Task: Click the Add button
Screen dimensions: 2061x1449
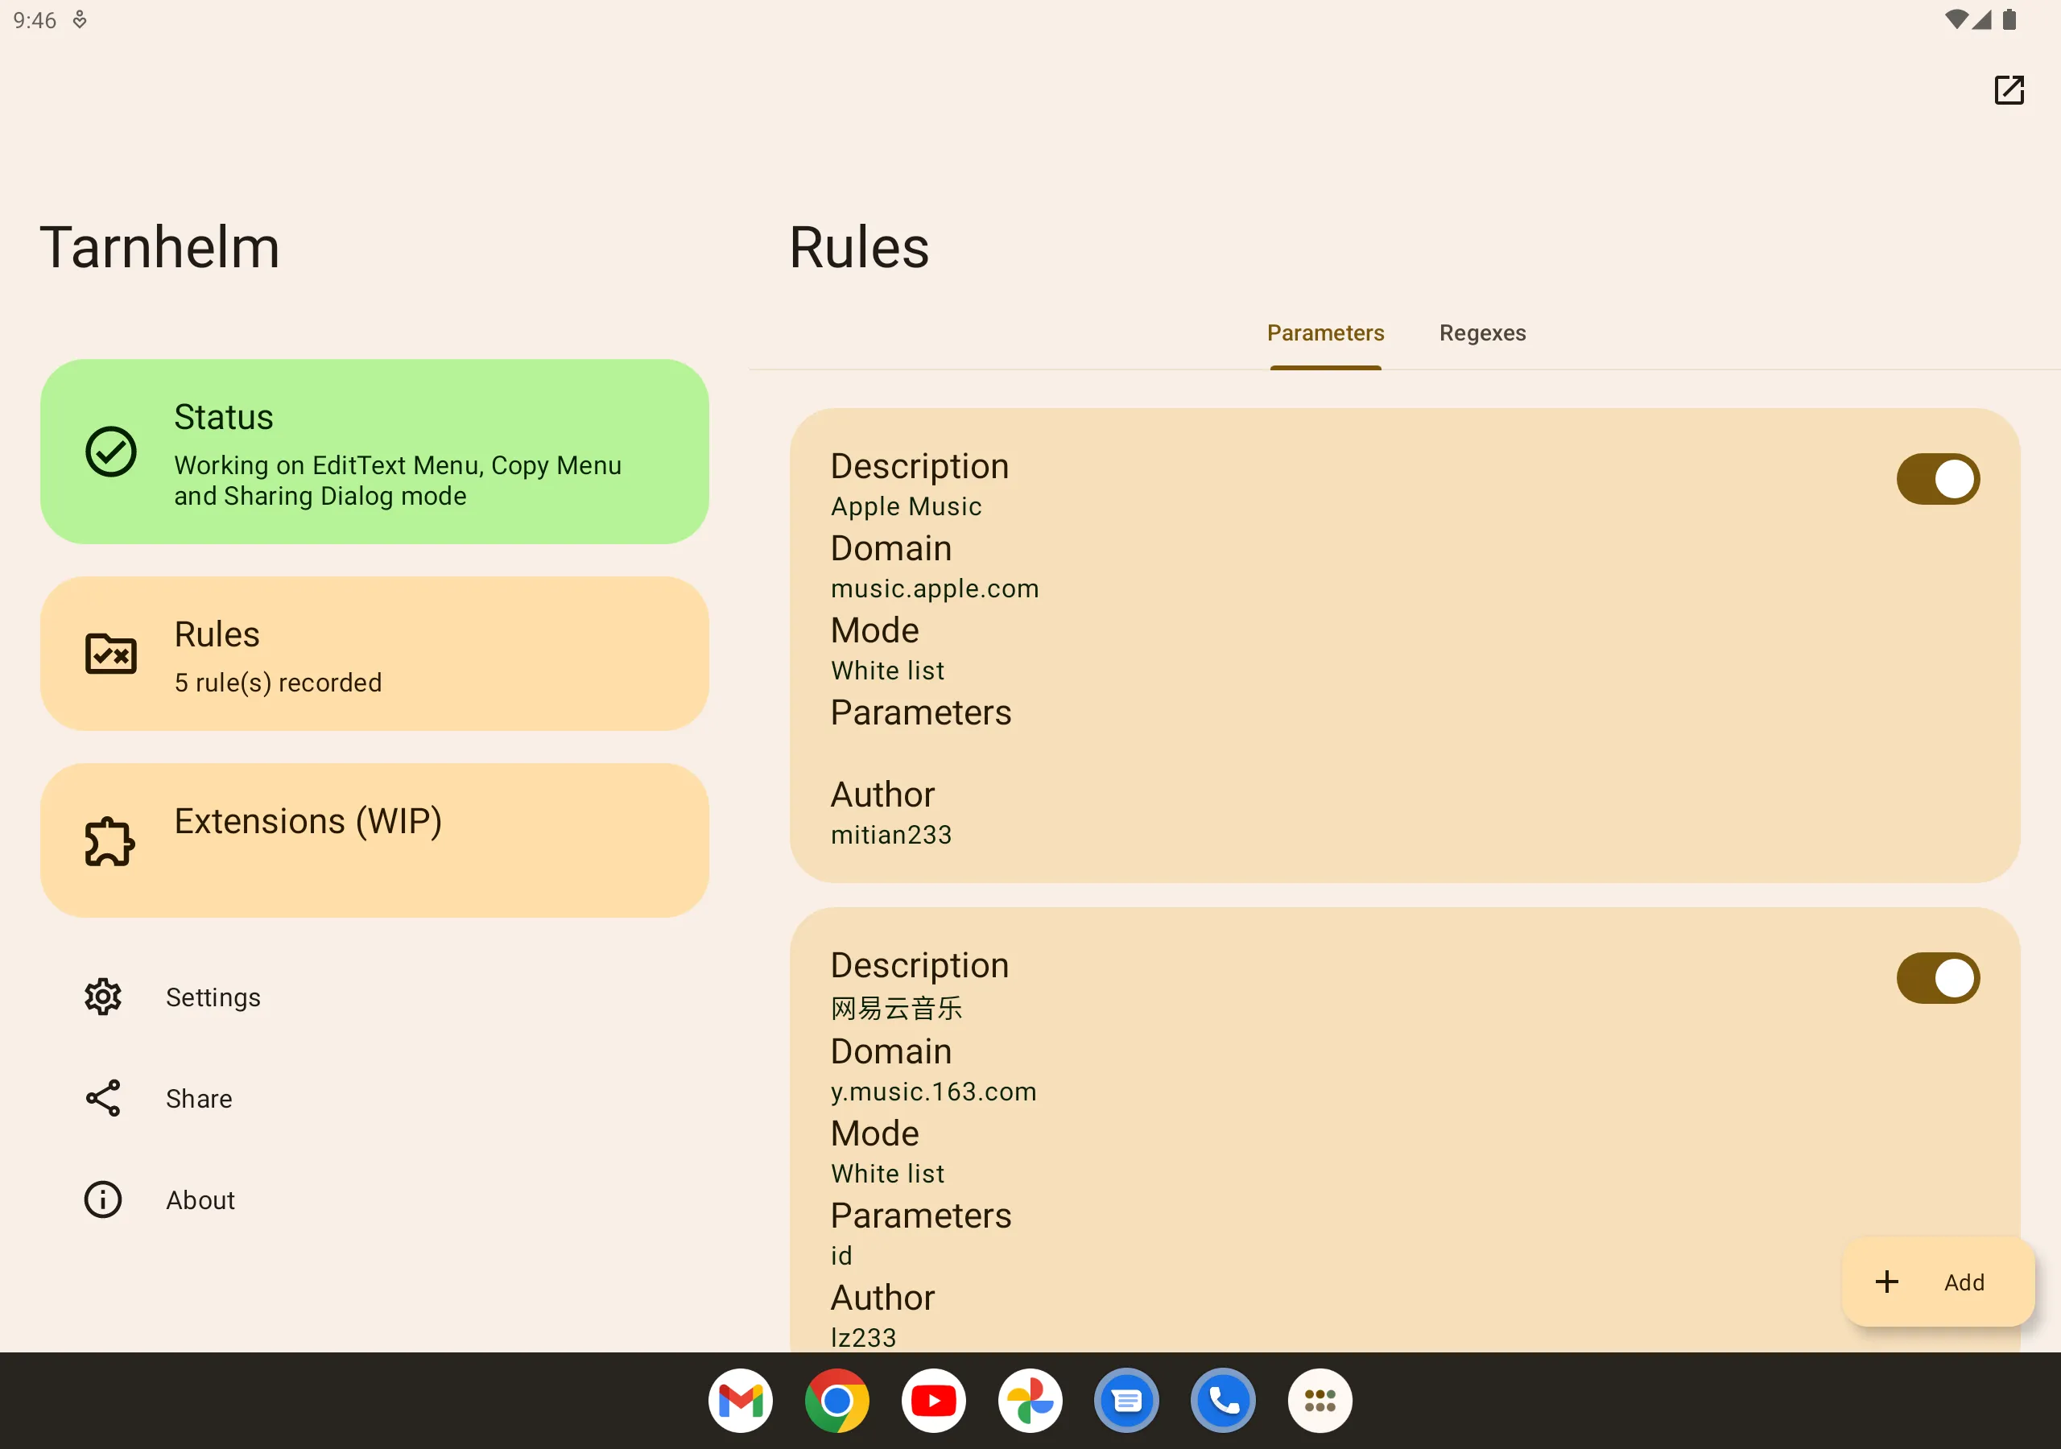Action: pos(1937,1282)
